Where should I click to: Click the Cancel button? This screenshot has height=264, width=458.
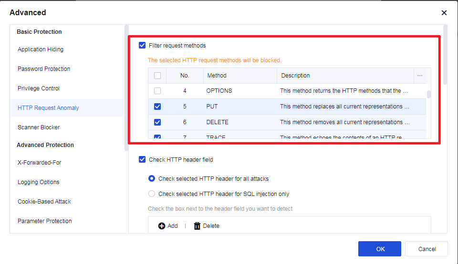click(x=427, y=249)
